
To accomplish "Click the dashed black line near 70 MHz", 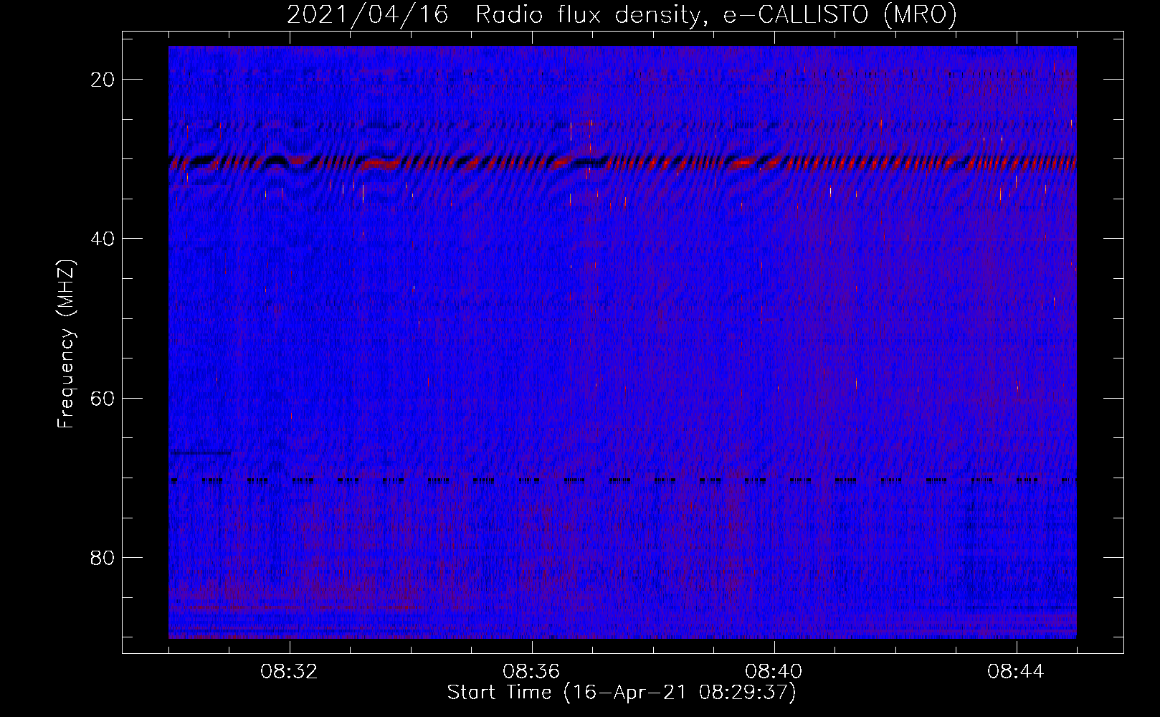I will click(622, 480).
